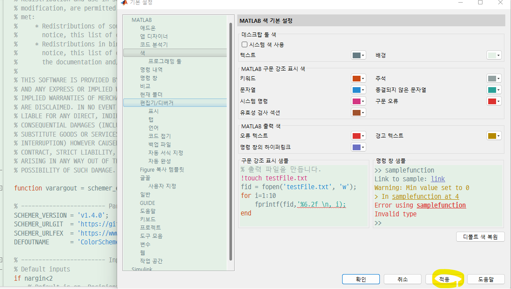This screenshot has width=511, height=289.
Task: Select 자동 서식 지정 in the tree
Action: click(x=165, y=153)
